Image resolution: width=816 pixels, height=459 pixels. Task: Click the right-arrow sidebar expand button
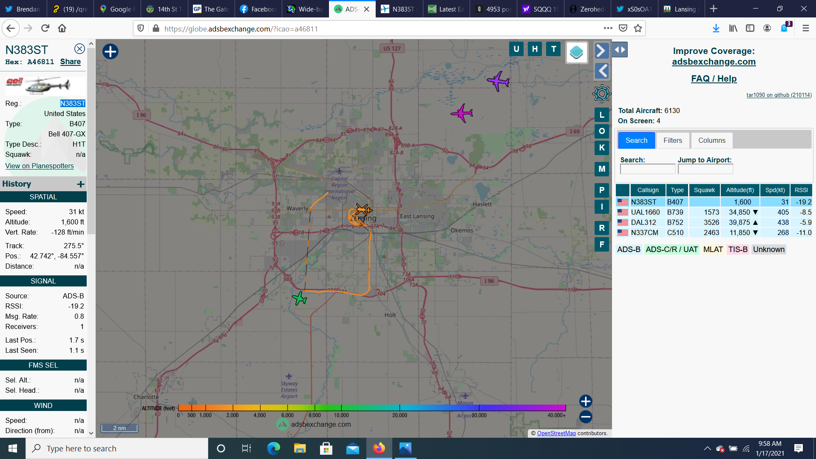tap(601, 51)
